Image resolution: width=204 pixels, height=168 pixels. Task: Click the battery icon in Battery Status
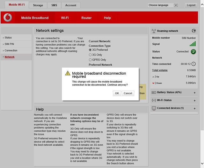click(x=154, y=92)
